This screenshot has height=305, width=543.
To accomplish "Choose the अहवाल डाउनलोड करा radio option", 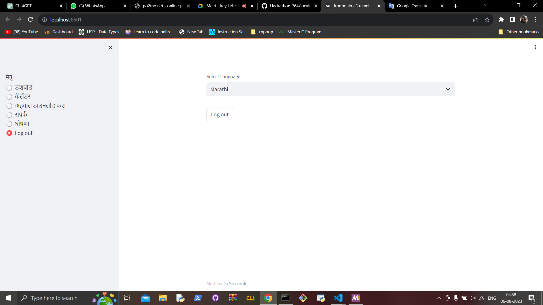I will (x=9, y=106).
